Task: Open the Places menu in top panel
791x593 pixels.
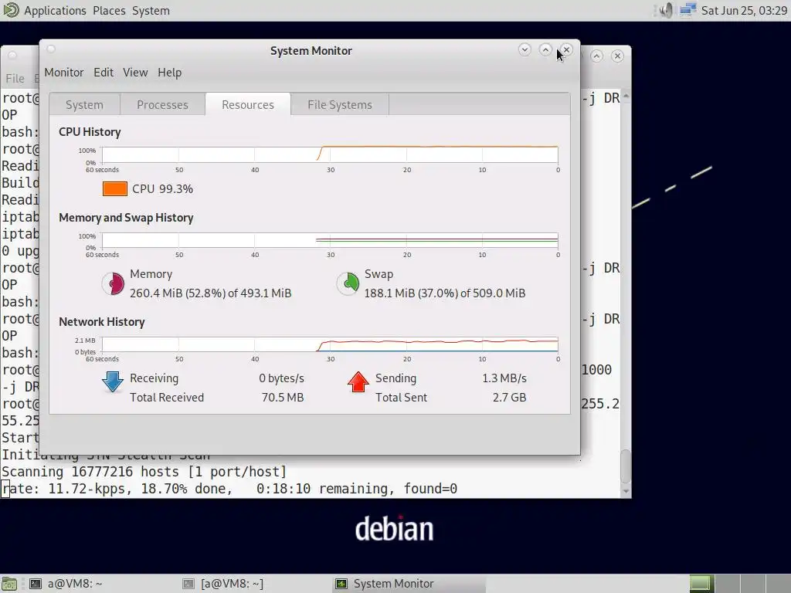Action: [x=109, y=11]
